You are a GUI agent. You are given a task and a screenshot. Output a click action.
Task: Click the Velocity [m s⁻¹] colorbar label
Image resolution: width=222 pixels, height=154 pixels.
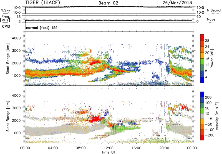click(x=217, y=116)
